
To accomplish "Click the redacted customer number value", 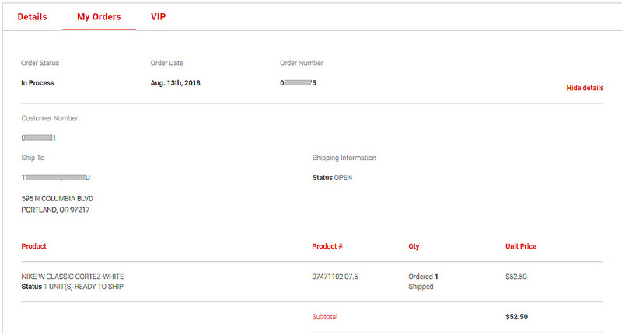I will pos(39,137).
